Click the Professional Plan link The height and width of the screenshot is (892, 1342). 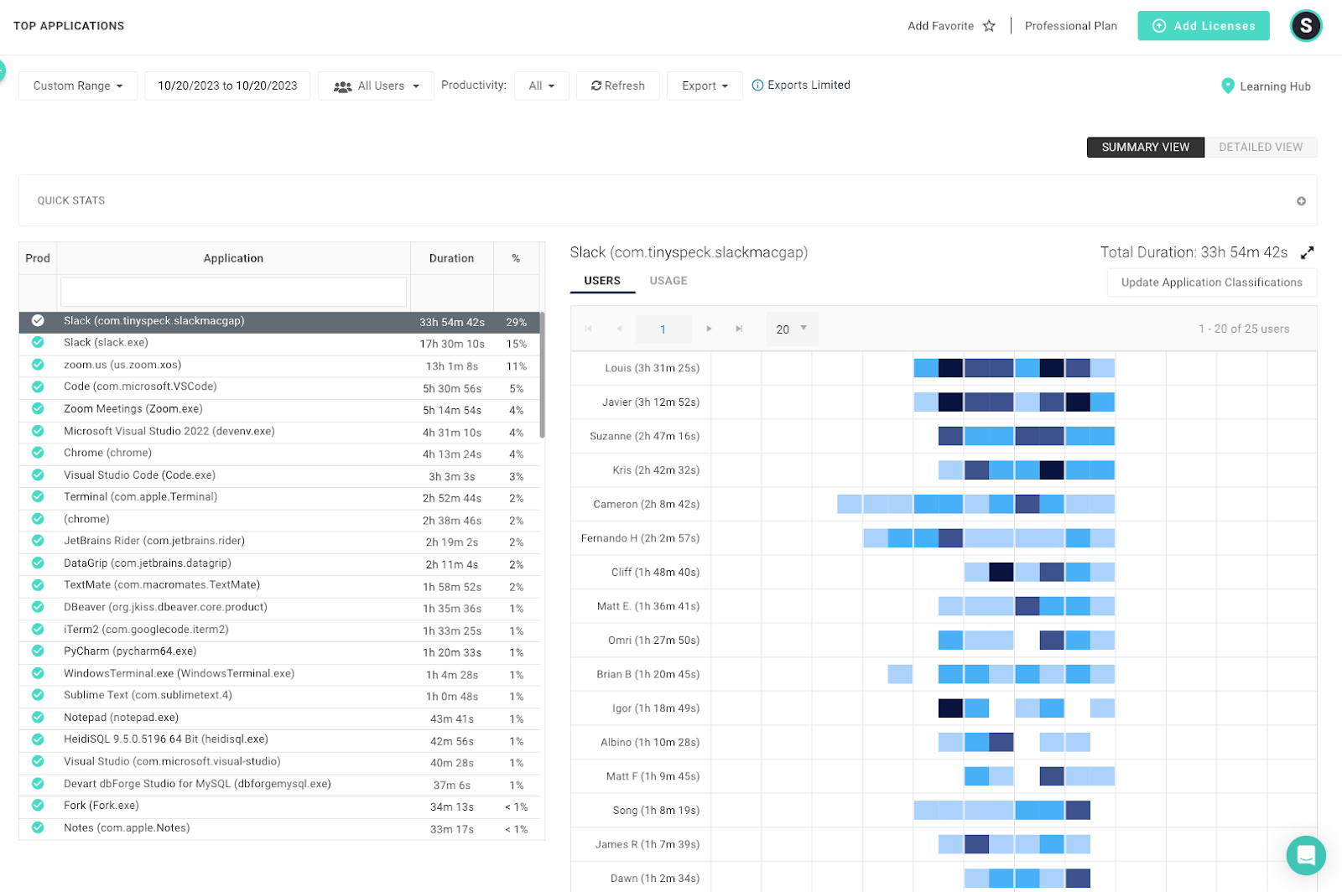1071,26
